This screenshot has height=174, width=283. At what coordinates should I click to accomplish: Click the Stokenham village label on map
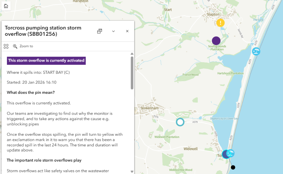click(x=149, y=108)
